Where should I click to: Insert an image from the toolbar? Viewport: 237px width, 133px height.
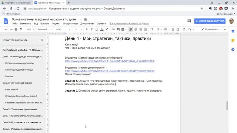(123, 29)
